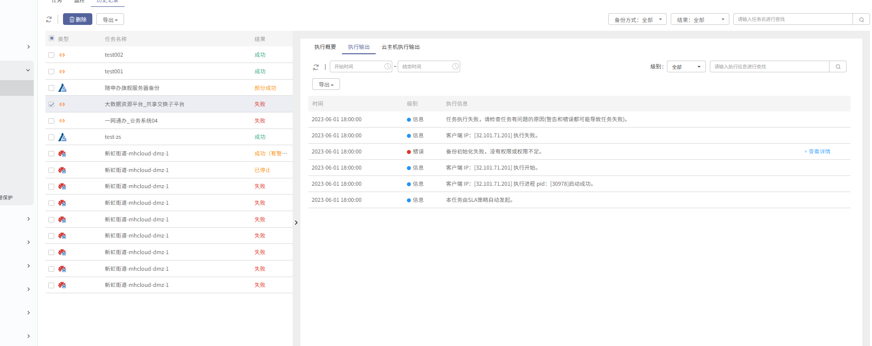Open the 级别 全部 level dropdown
This screenshot has height=346, width=872.
click(686, 66)
